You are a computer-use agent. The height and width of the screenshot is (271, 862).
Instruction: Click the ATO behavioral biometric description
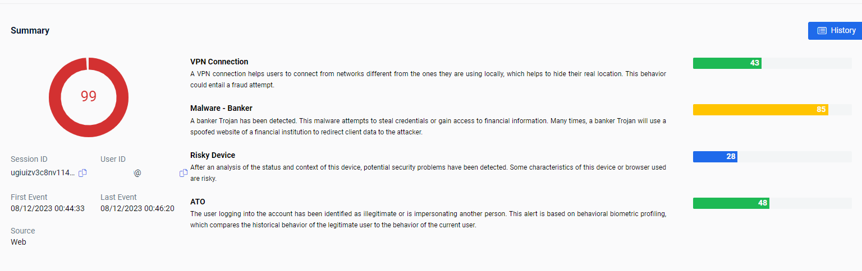point(428,219)
